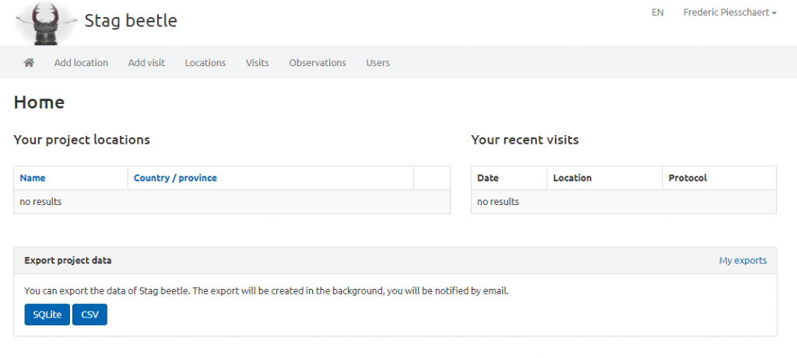The image size is (797, 358).
Task: Click the stag beetle logo image
Action: coord(47,23)
